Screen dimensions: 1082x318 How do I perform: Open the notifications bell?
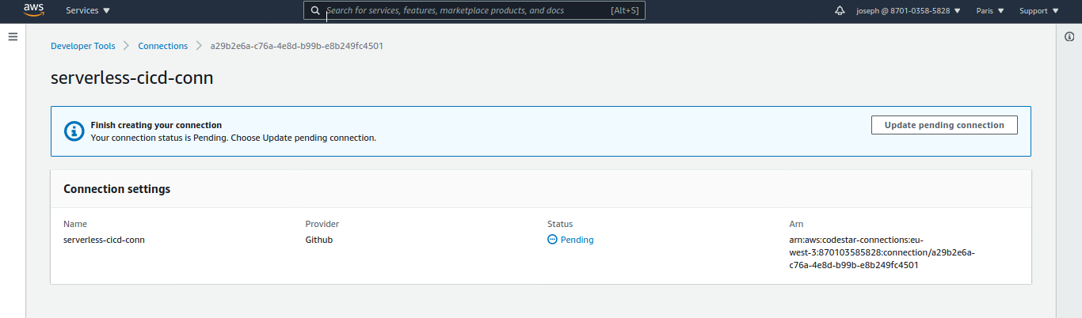click(840, 11)
